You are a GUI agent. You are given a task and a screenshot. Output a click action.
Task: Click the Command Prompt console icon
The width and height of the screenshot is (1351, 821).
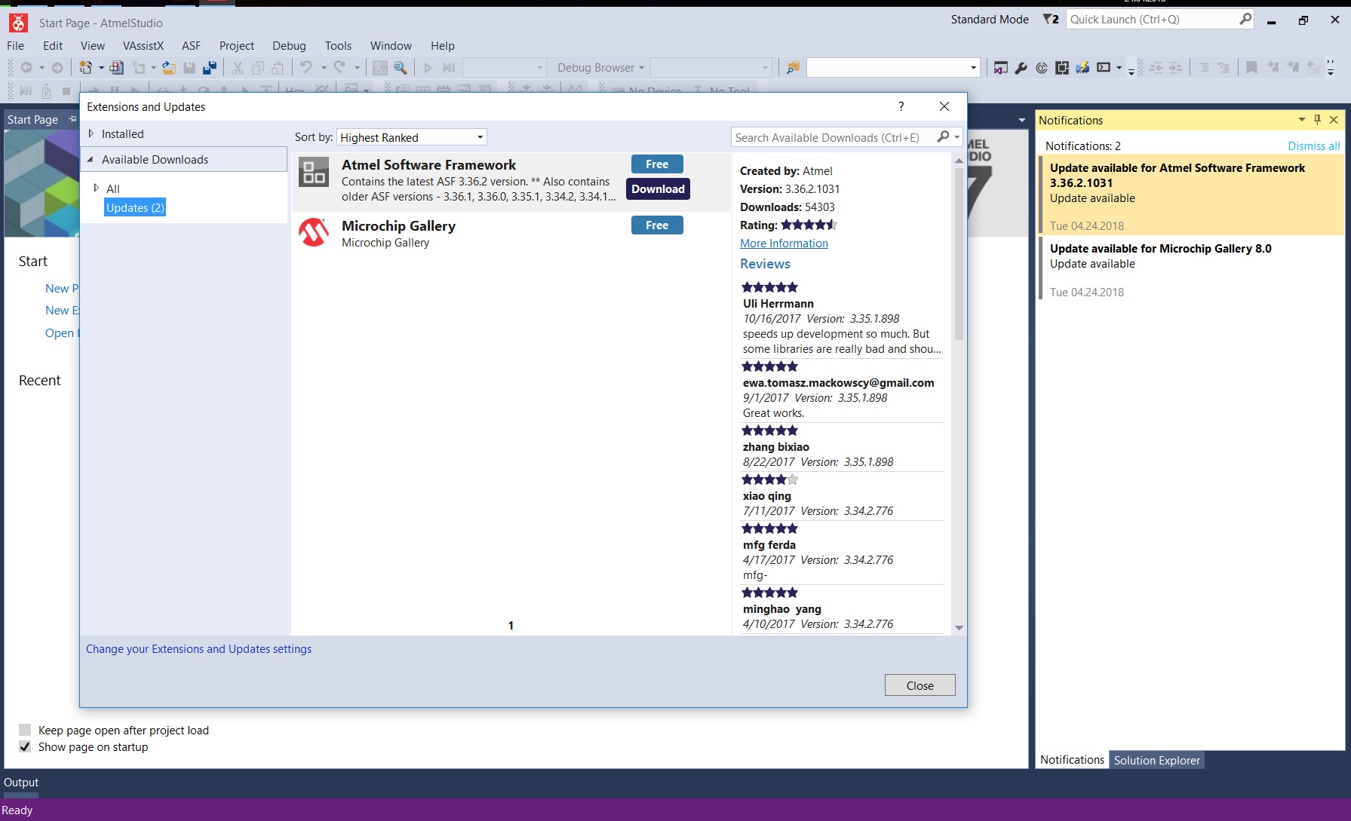point(1104,68)
